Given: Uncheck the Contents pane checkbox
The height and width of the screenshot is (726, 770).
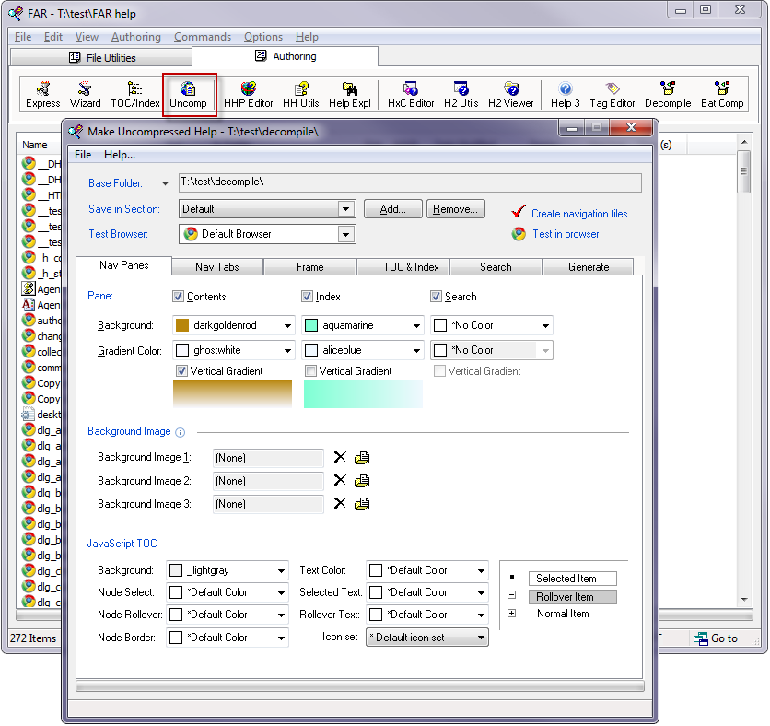Looking at the screenshot, I should pyautogui.click(x=179, y=297).
